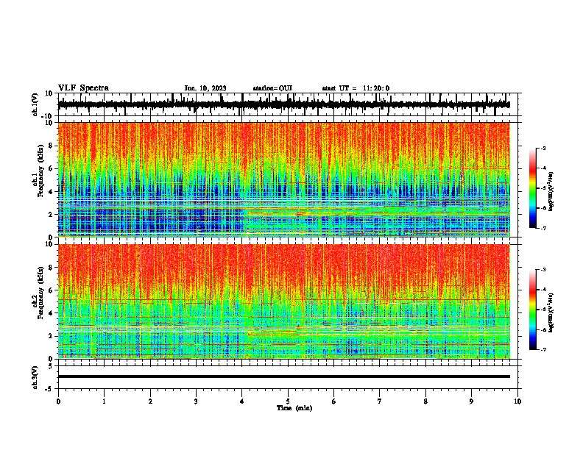Click inside the ch.2 frequency spectrogram
Viewport: 583px width, 450px height.
pyautogui.click(x=284, y=301)
